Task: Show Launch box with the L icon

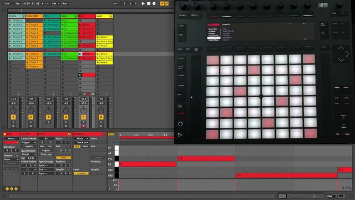Action: coord(7,189)
